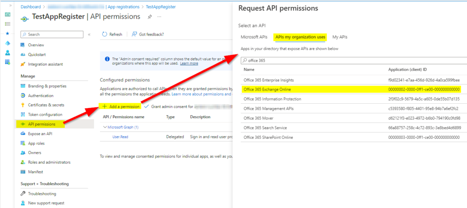Select Office 365 Exchange Online row
The image size is (467, 208).
[x=267, y=89]
